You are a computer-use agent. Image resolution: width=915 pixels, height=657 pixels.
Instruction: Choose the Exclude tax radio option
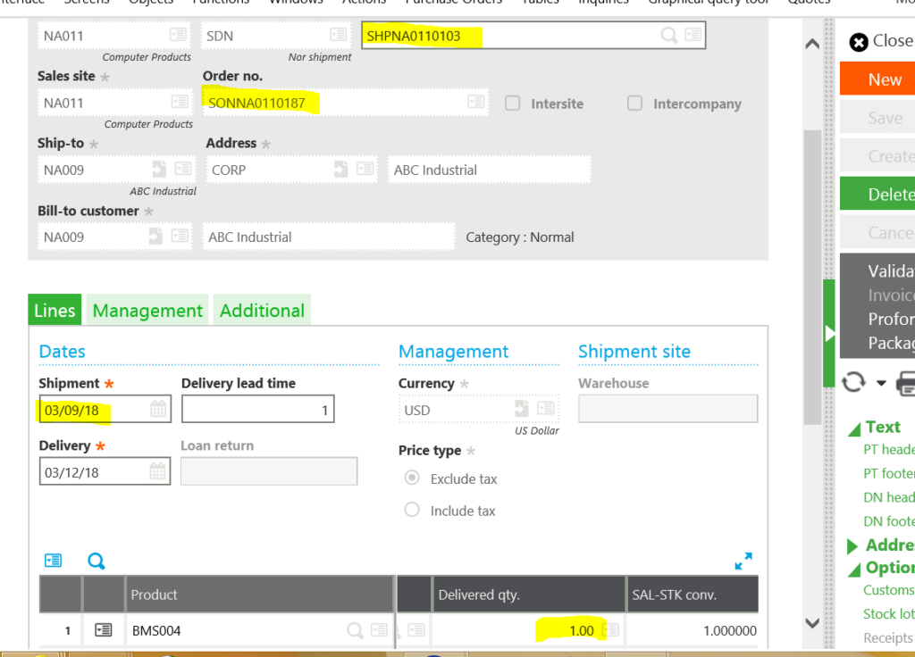click(x=412, y=478)
